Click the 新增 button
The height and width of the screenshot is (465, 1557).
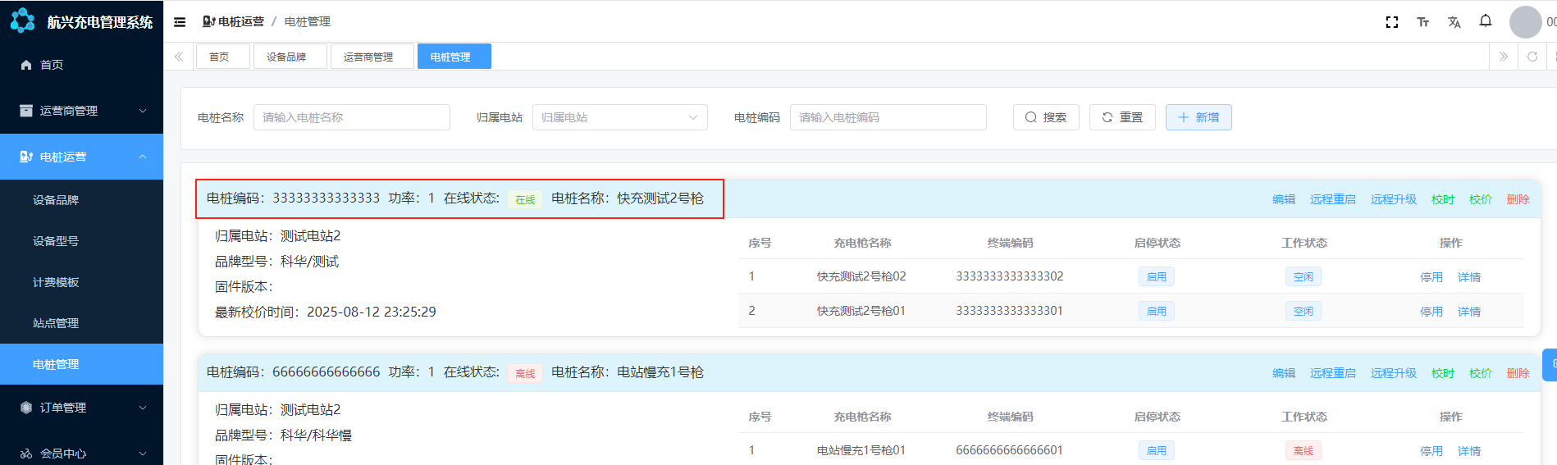[x=1198, y=117]
